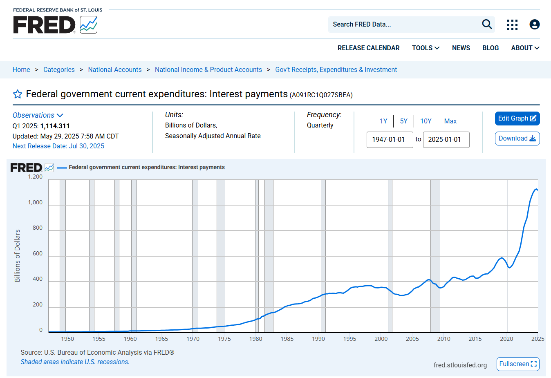Open the apps grid icon
The width and height of the screenshot is (551, 378).
tap(512, 25)
